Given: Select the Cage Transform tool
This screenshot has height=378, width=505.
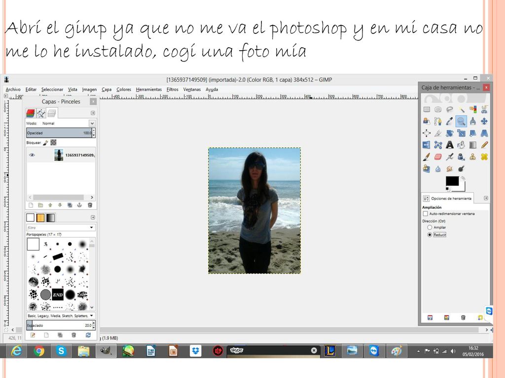Looking at the screenshot, I should [x=438, y=145].
